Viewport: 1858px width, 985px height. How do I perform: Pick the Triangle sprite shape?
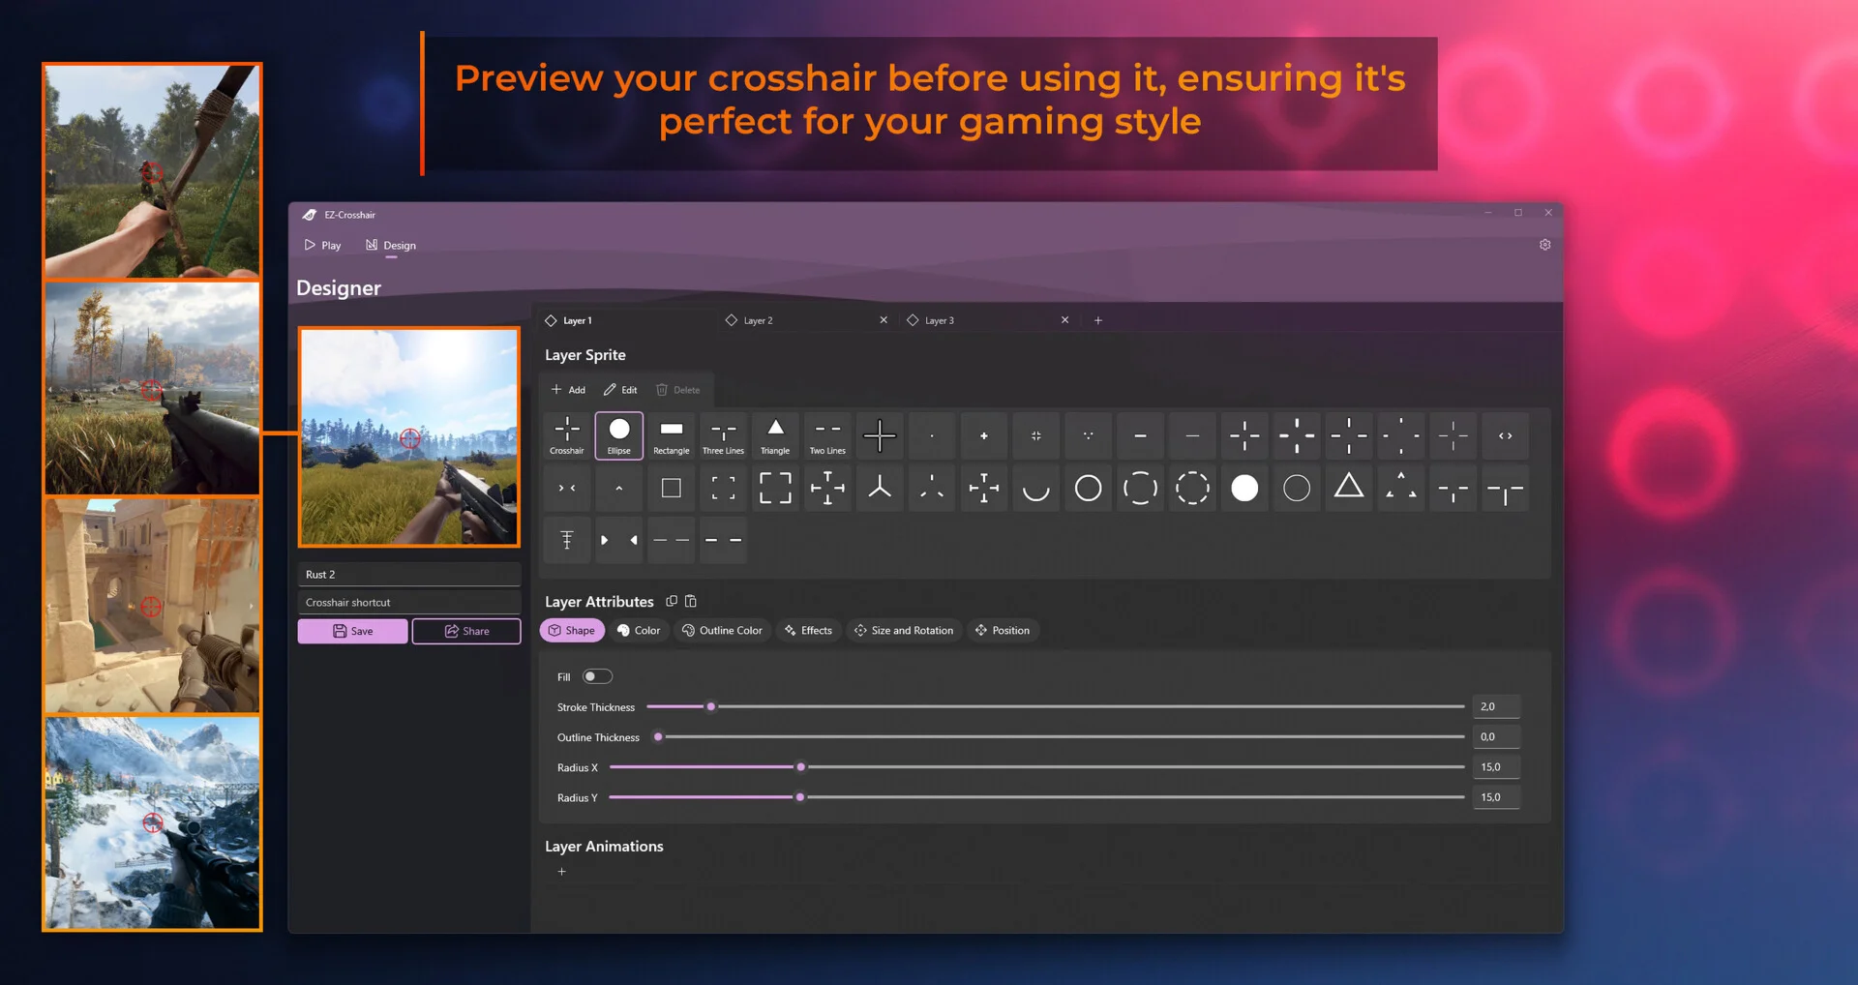tap(775, 434)
